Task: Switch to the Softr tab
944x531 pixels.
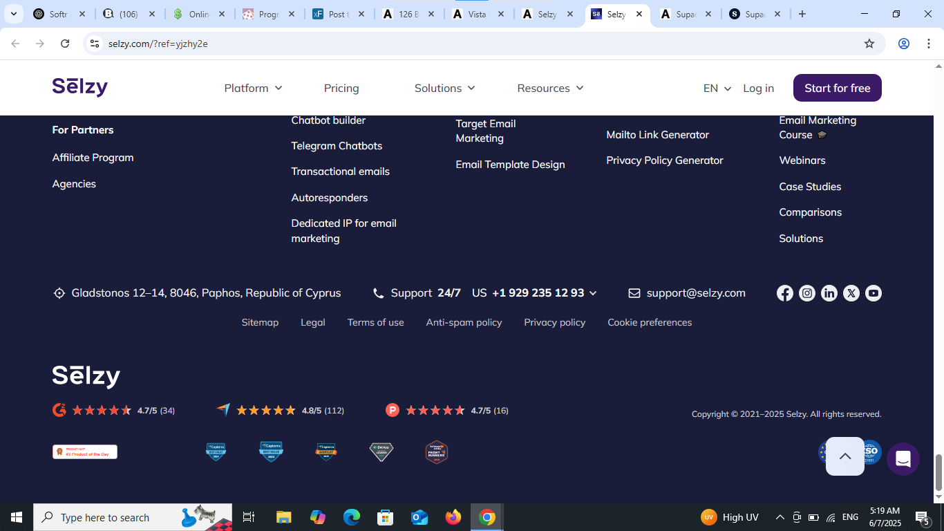Action: click(x=60, y=14)
